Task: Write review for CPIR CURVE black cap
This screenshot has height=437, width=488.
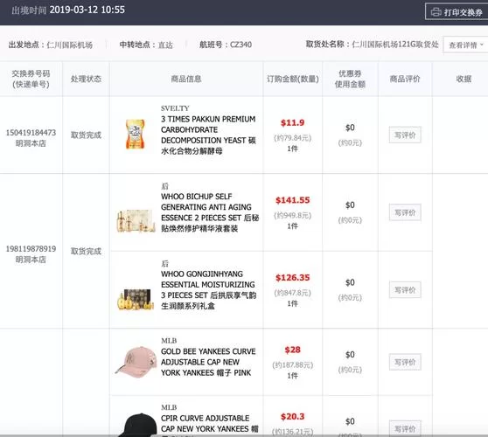Action: (405, 428)
